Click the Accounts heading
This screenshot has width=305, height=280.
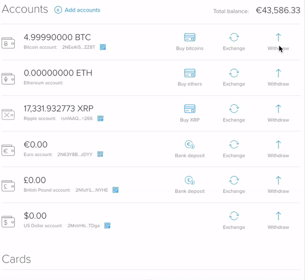point(25,9)
